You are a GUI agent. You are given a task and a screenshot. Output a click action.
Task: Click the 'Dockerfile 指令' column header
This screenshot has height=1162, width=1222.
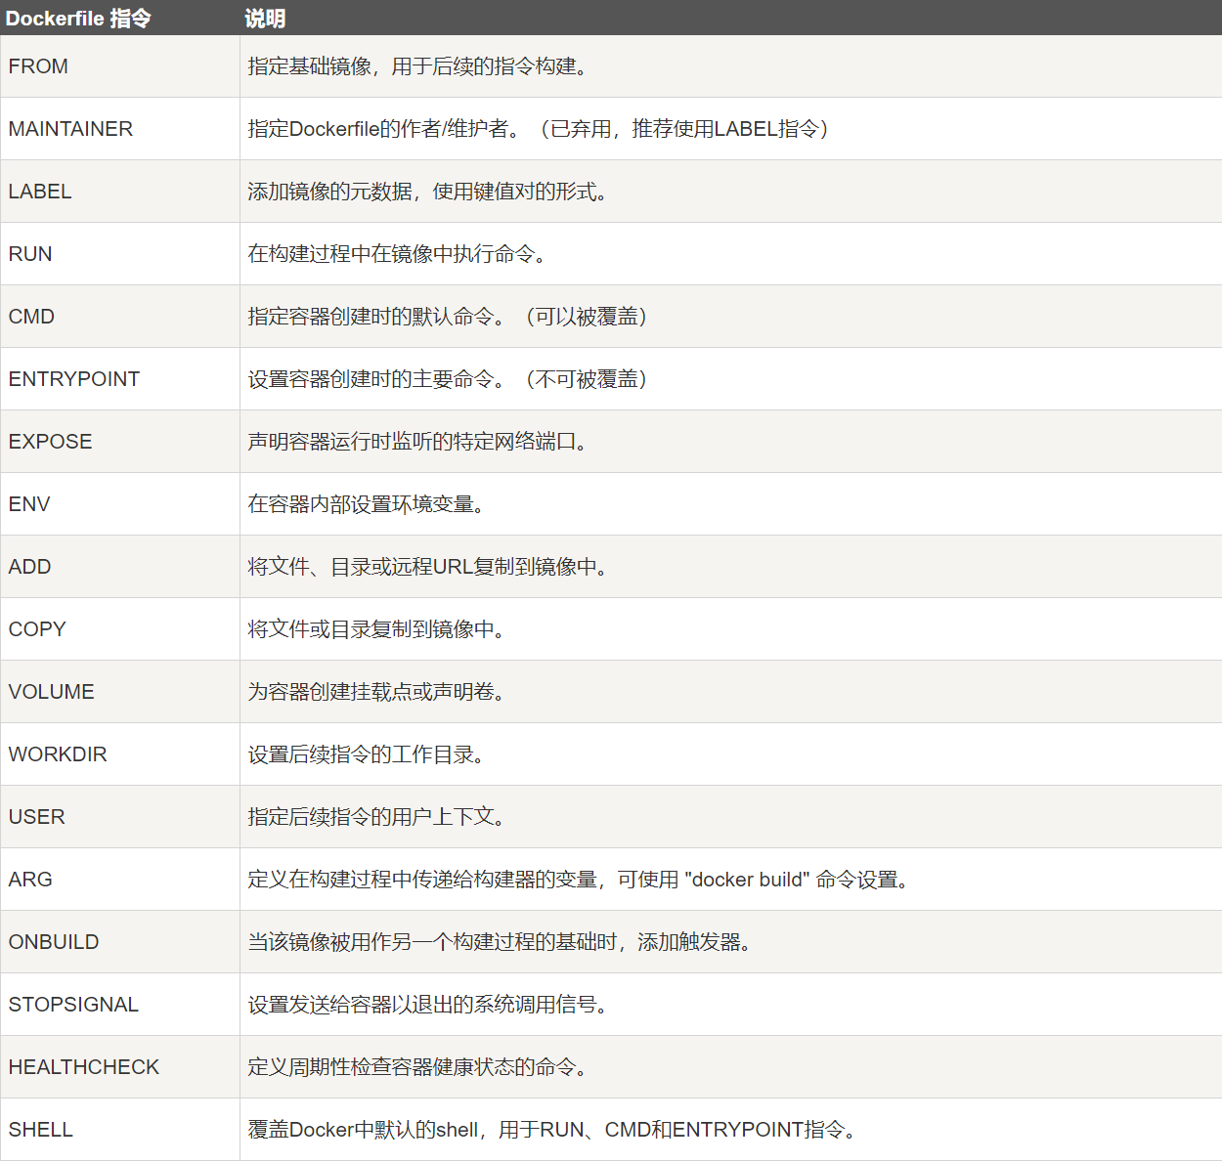tap(78, 19)
